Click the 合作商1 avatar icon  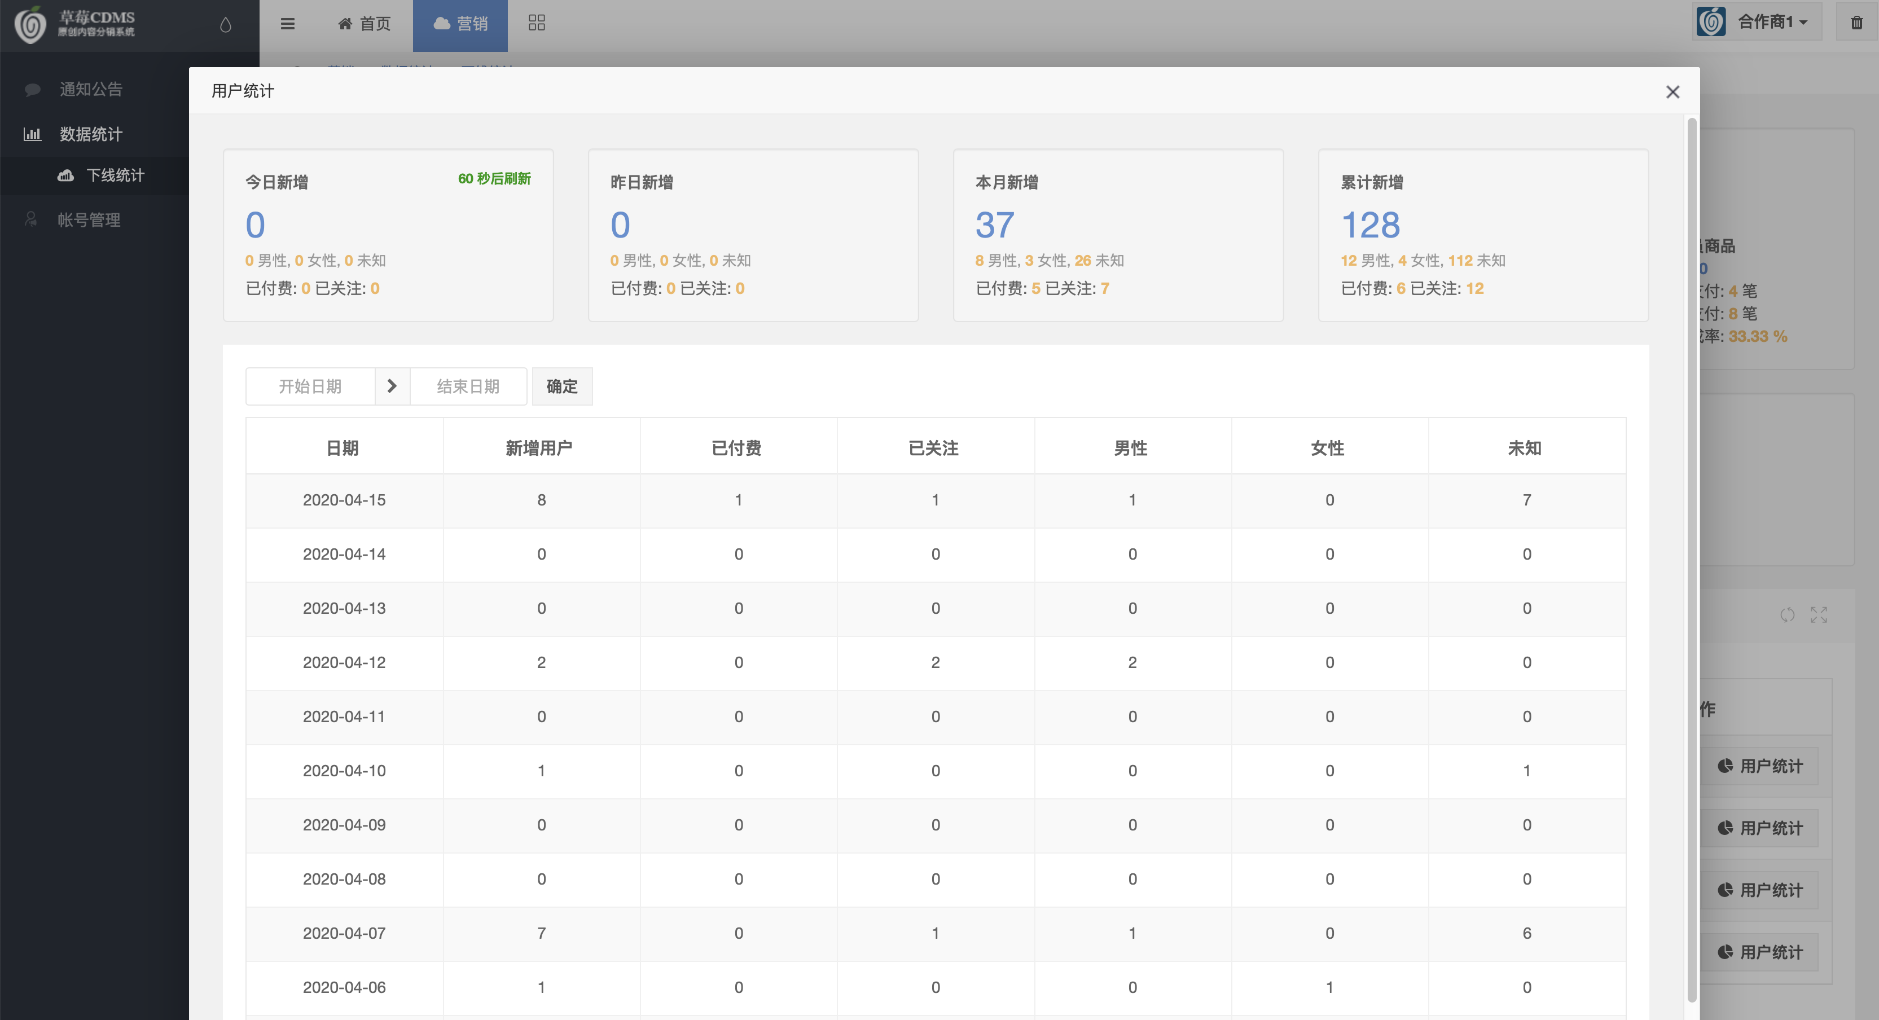click(1711, 22)
